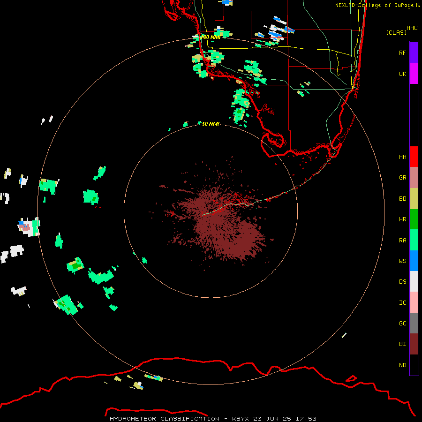Click the HA legend label
The height and width of the screenshot is (422, 422).
tap(402, 157)
